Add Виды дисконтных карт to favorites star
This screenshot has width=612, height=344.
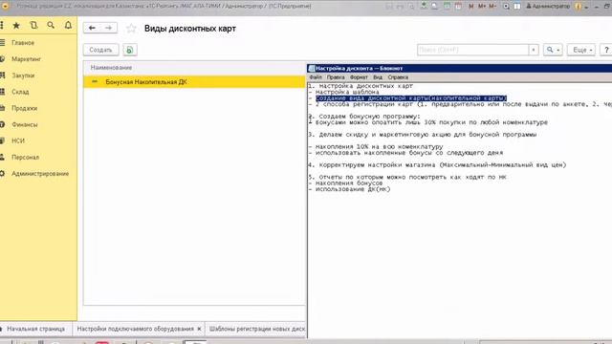click(131, 29)
